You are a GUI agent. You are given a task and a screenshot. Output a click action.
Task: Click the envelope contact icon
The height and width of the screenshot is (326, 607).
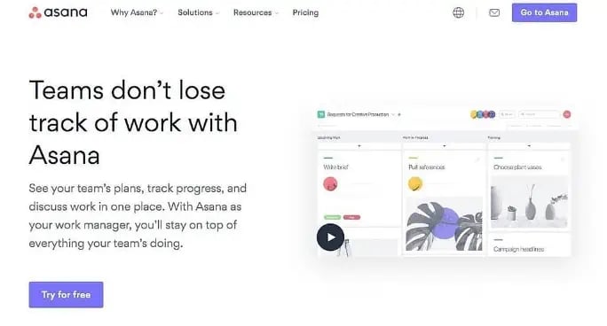pyautogui.click(x=494, y=12)
